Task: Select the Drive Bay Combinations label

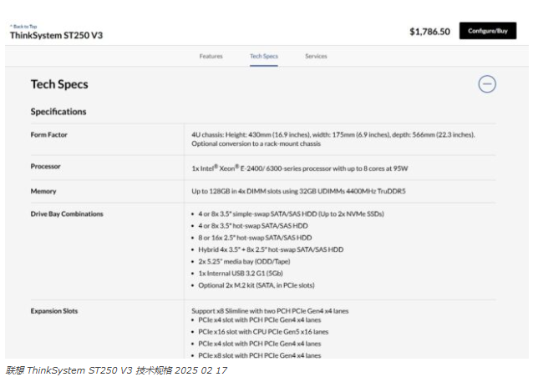Action: [x=67, y=214]
